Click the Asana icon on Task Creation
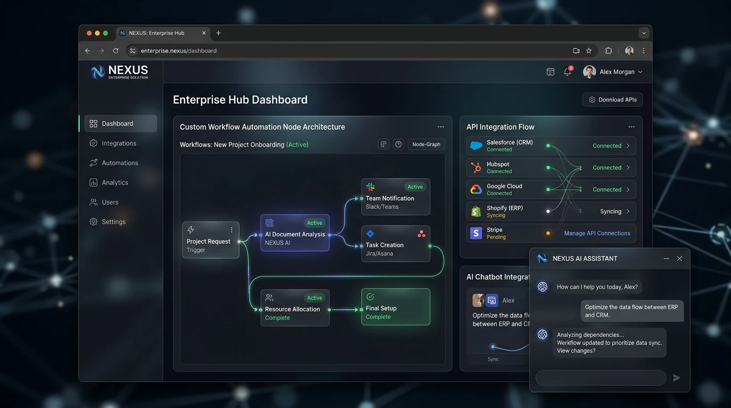 421,234
